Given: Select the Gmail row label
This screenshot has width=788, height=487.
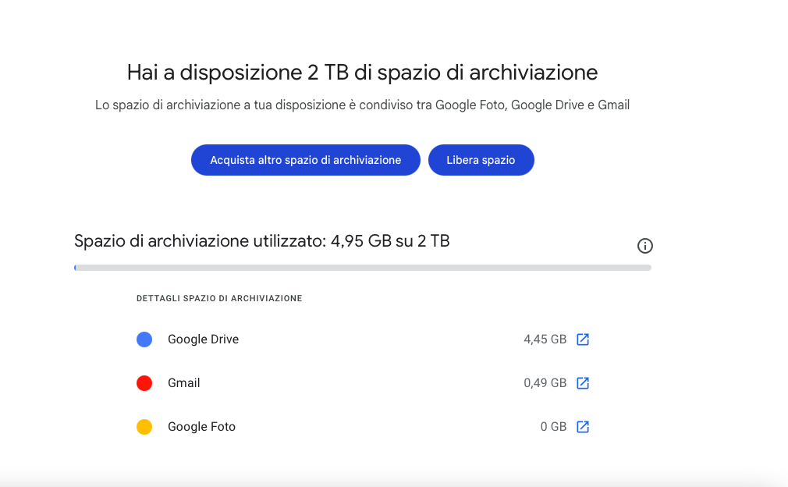Looking at the screenshot, I should point(184,383).
